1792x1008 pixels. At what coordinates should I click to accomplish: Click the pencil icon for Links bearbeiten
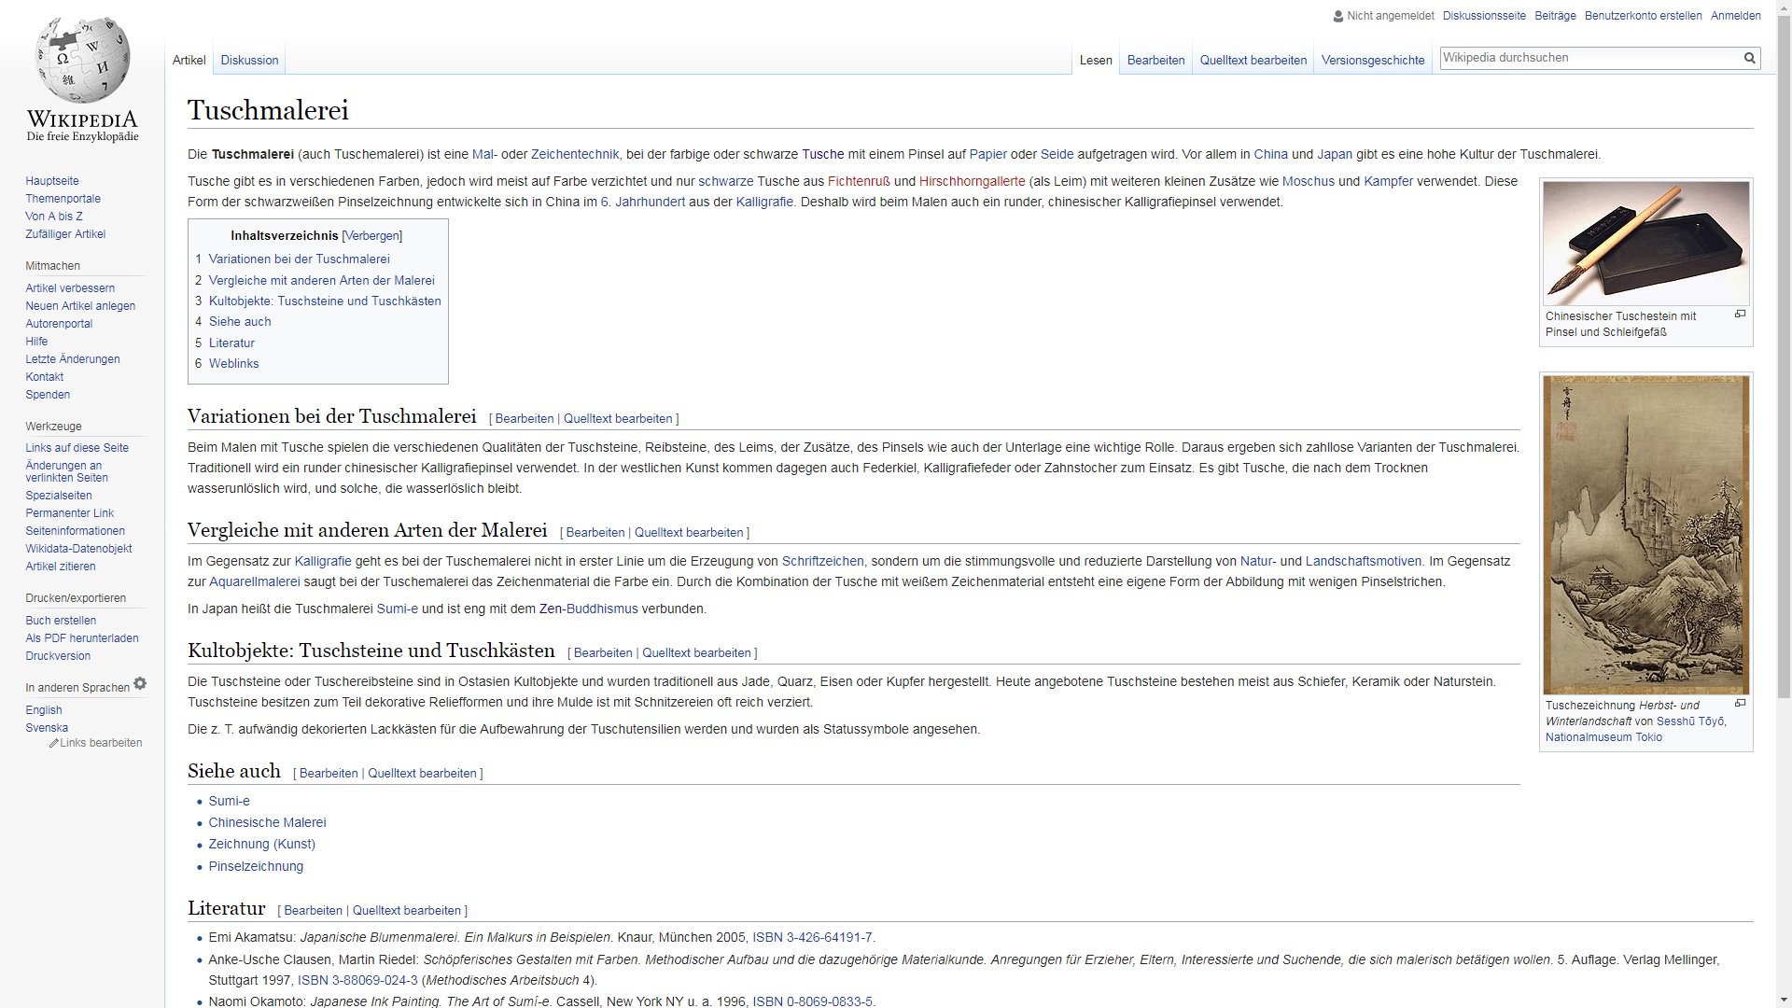[54, 744]
